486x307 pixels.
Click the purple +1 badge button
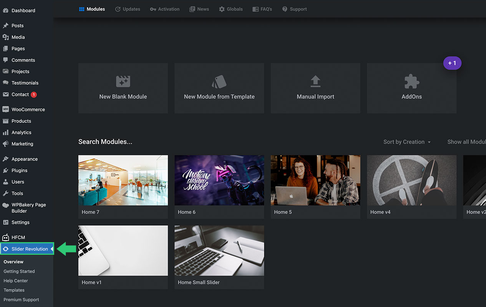coord(452,63)
